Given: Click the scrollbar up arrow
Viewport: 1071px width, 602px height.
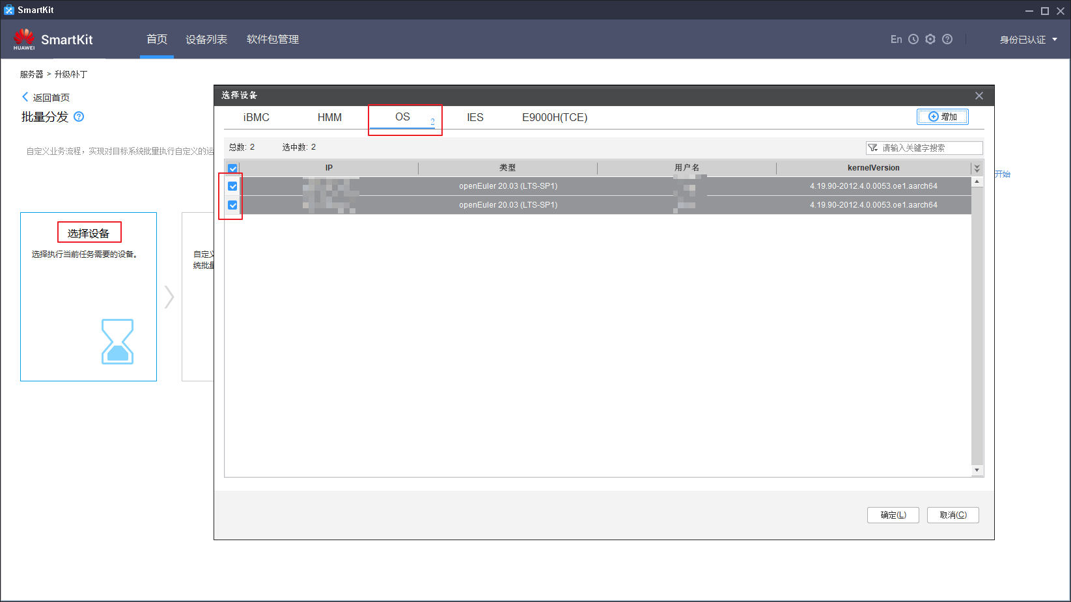Looking at the screenshot, I should pyautogui.click(x=977, y=182).
